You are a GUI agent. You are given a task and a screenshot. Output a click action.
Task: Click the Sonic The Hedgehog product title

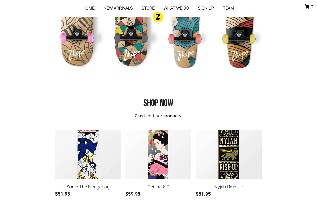tap(88, 187)
